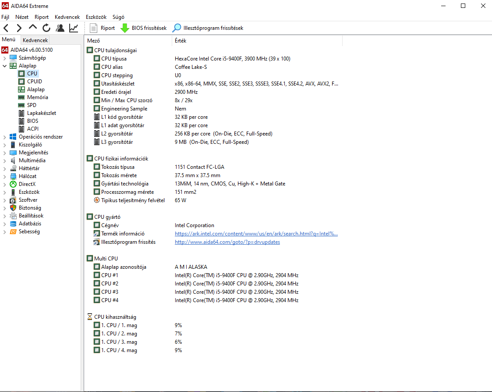Image resolution: width=492 pixels, height=392 pixels.
Task: Click the Biztonság shield icon
Action: click(x=13, y=208)
